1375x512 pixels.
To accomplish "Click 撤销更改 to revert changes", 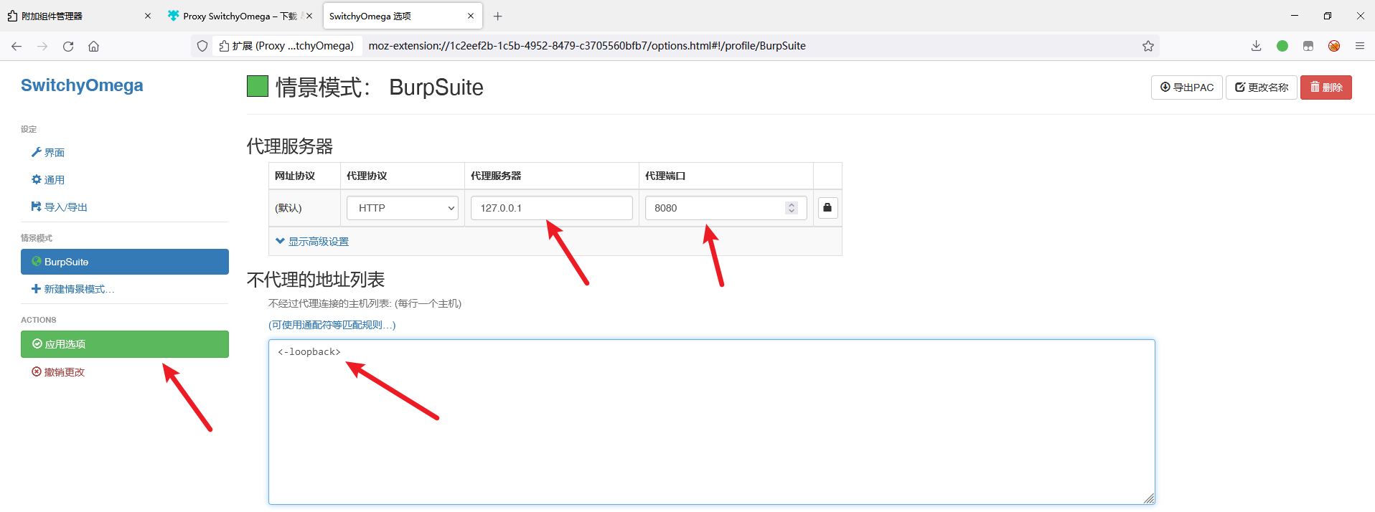I will pos(58,372).
